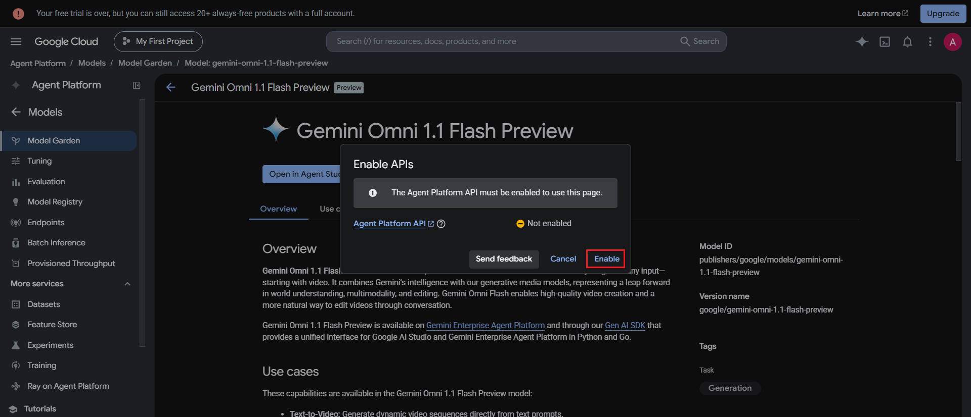Click the Models breadcrumb link
This screenshot has width=971, height=417.
tap(92, 63)
